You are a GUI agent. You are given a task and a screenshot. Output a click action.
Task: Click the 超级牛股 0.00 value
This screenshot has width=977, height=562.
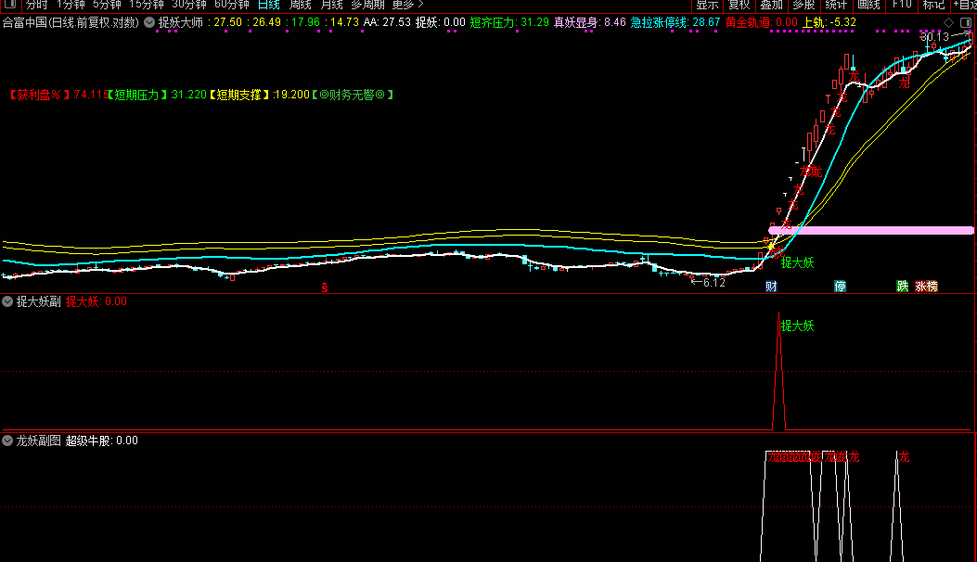point(101,441)
